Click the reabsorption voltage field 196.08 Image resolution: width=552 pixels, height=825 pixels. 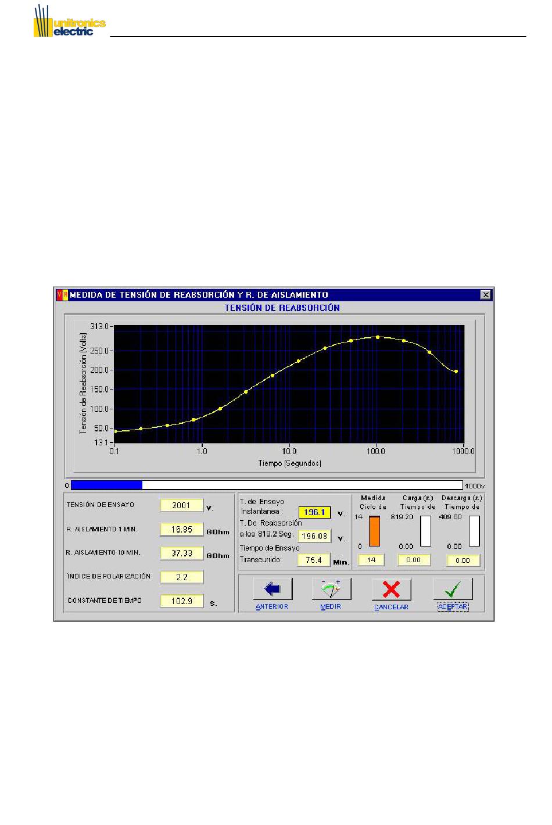tap(314, 536)
